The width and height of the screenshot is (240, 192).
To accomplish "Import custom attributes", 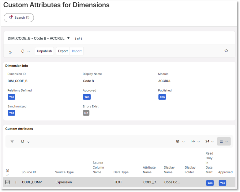I will pos(77,51).
